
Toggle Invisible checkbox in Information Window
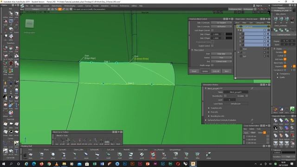[246, 96]
